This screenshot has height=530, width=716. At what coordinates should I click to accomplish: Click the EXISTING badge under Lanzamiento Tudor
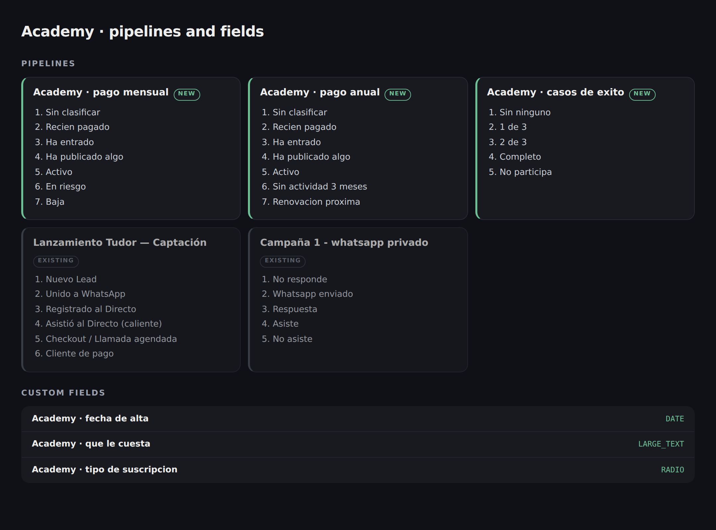[56, 261]
